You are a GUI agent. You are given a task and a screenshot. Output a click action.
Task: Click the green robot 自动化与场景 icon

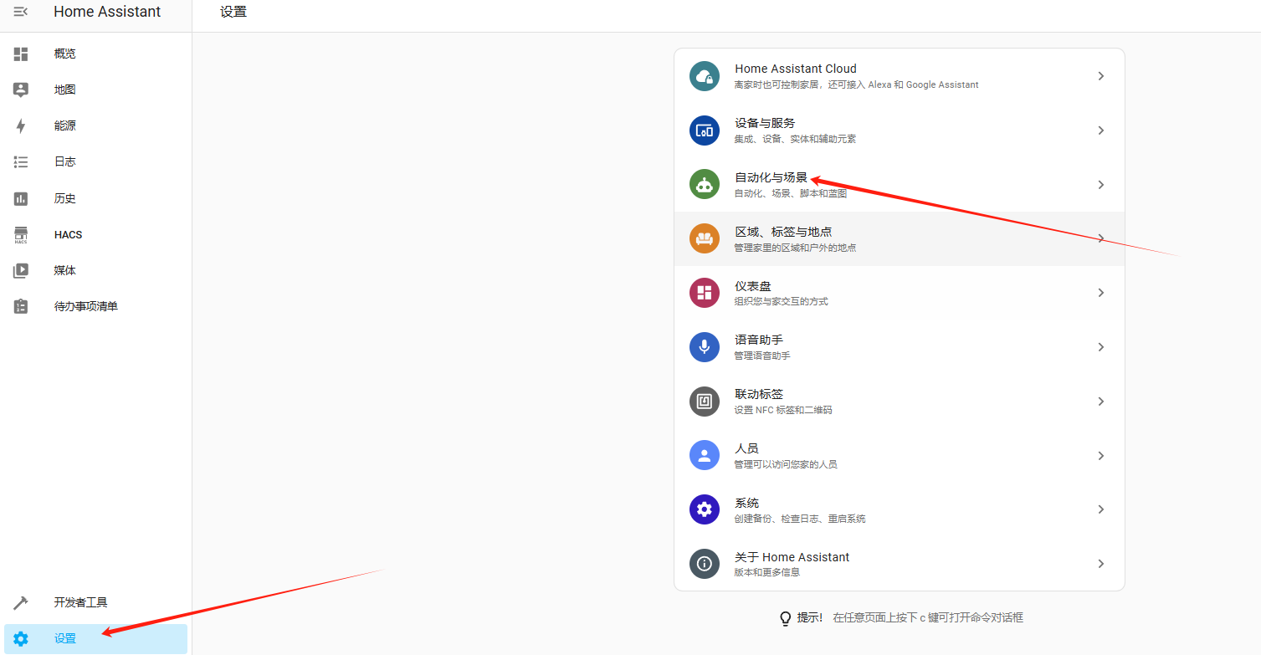click(704, 184)
